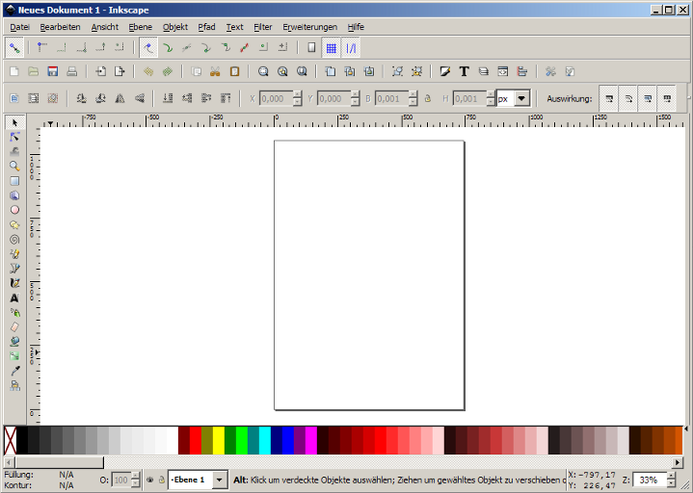This screenshot has width=693, height=493.
Task: Open the px unit dropdown
Action: (x=521, y=98)
